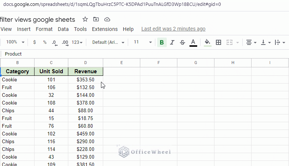Select the cell with $60.80
Image resolution: width=289 pixels, height=166 pixels.
pyautogui.click(x=86, y=126)
